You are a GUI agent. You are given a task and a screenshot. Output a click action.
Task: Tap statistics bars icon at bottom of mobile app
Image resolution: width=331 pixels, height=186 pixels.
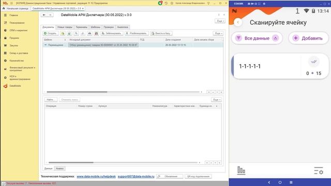tap(241, 170)
